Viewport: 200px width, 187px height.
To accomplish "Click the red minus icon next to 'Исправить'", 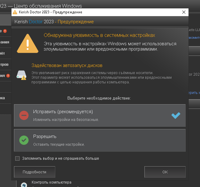I will (24, 115).
